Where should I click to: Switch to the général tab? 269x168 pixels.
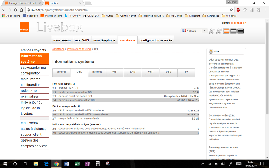click(x=61, y=72)
